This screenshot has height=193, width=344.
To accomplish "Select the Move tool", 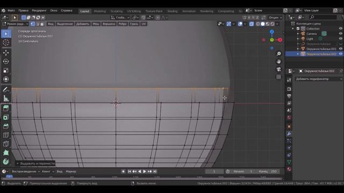I will coord(6,53).
